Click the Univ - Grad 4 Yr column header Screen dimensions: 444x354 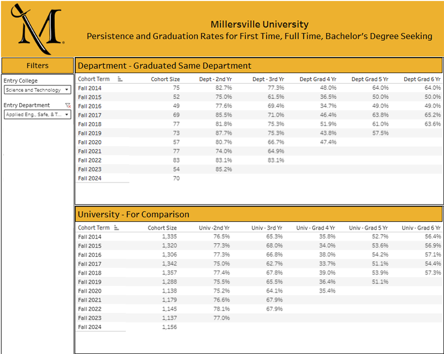click(316, 228)
